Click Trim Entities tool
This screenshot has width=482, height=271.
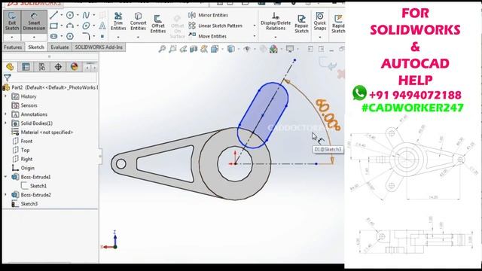118,21
